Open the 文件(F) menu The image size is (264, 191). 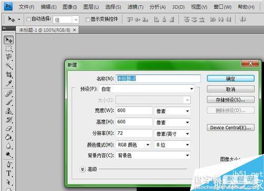point(26,7)
